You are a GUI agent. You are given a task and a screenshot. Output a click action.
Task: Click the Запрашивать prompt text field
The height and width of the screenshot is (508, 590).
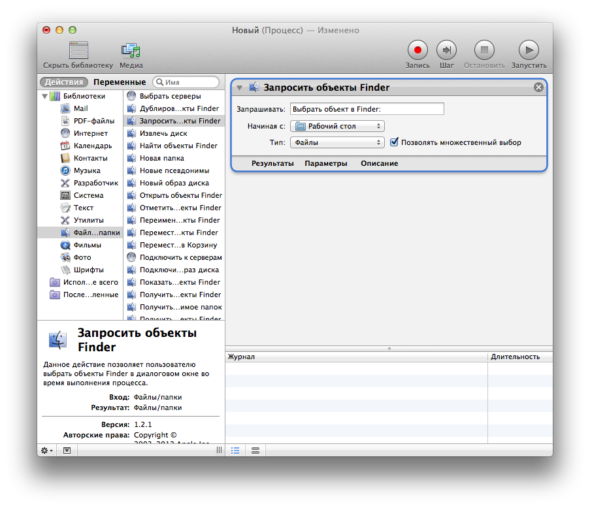point(367,109)
